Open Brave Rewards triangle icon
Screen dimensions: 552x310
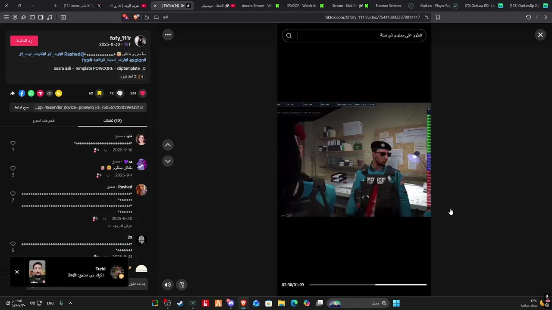pyautogui.click(x=125, y=17)
